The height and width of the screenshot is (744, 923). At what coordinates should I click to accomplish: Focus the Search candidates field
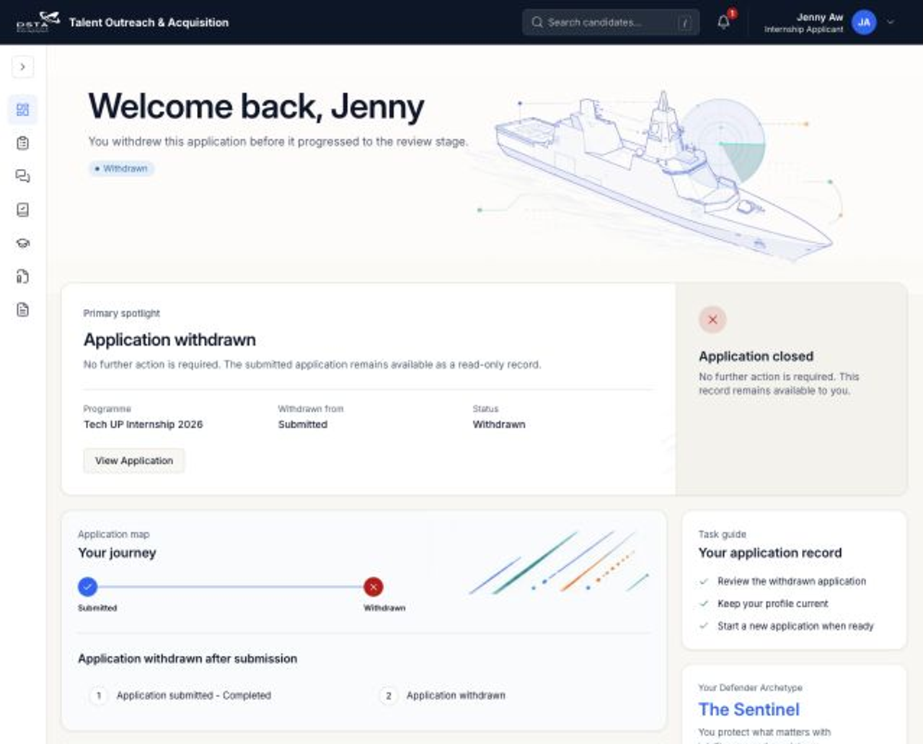(x=611, y=22)
